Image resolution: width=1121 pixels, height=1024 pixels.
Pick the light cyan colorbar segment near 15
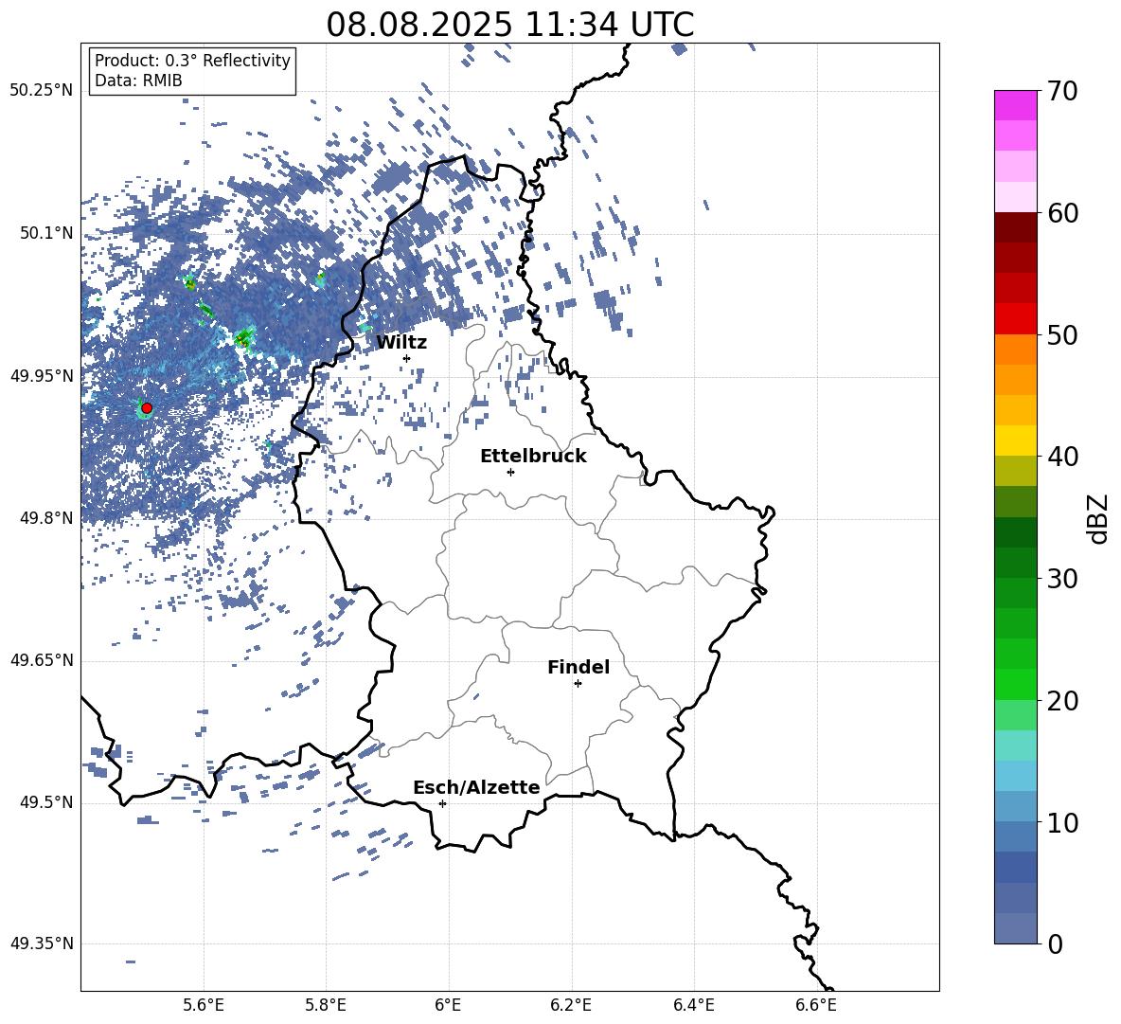tap(1015, 746)
